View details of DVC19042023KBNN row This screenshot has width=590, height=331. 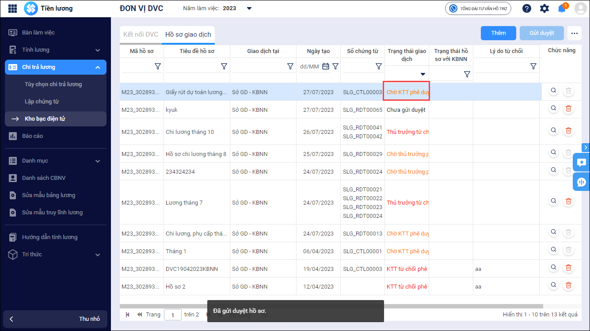[553, 267]
